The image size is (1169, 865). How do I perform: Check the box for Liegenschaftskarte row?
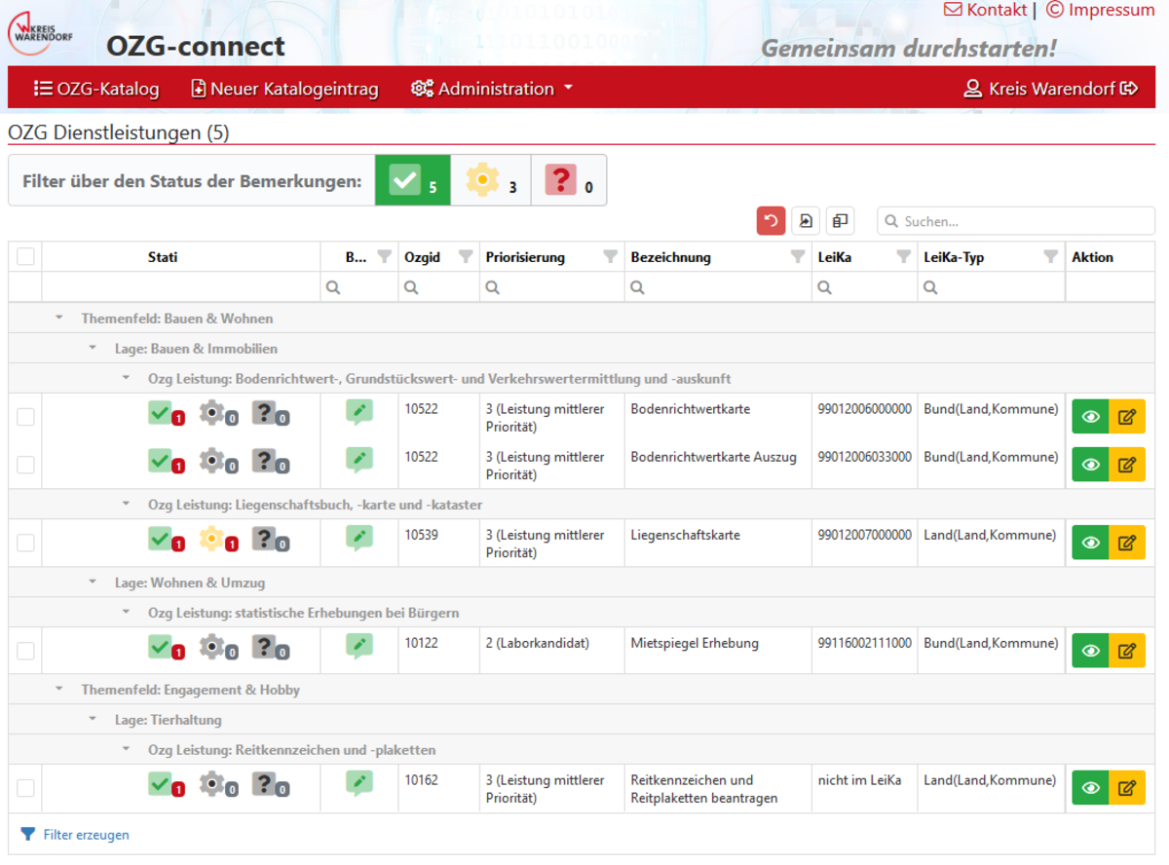(x=25, y=543)
